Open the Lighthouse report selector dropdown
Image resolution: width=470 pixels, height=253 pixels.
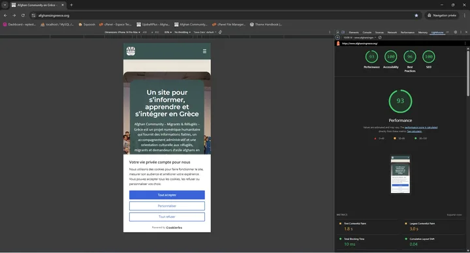(360, 38)
